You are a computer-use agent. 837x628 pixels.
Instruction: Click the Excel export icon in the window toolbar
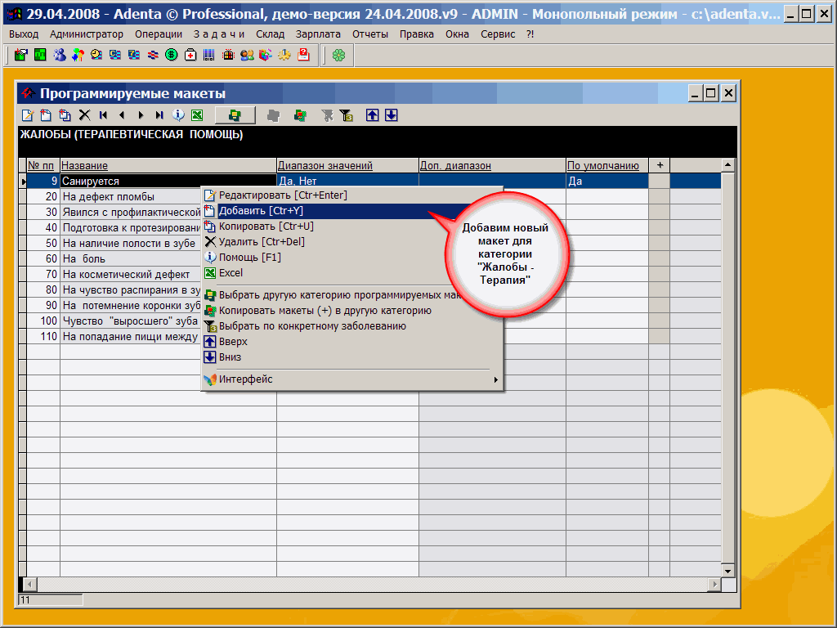197,115
